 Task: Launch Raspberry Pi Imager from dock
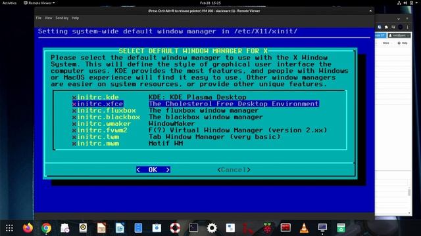pos(267,228)
